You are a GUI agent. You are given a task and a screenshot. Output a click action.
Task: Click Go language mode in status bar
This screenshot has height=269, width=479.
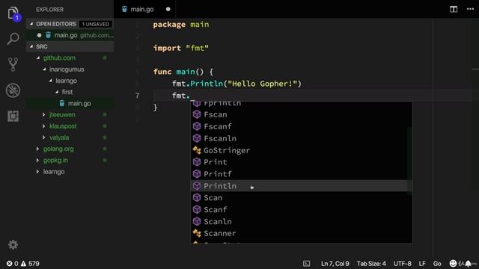[437, 264]
